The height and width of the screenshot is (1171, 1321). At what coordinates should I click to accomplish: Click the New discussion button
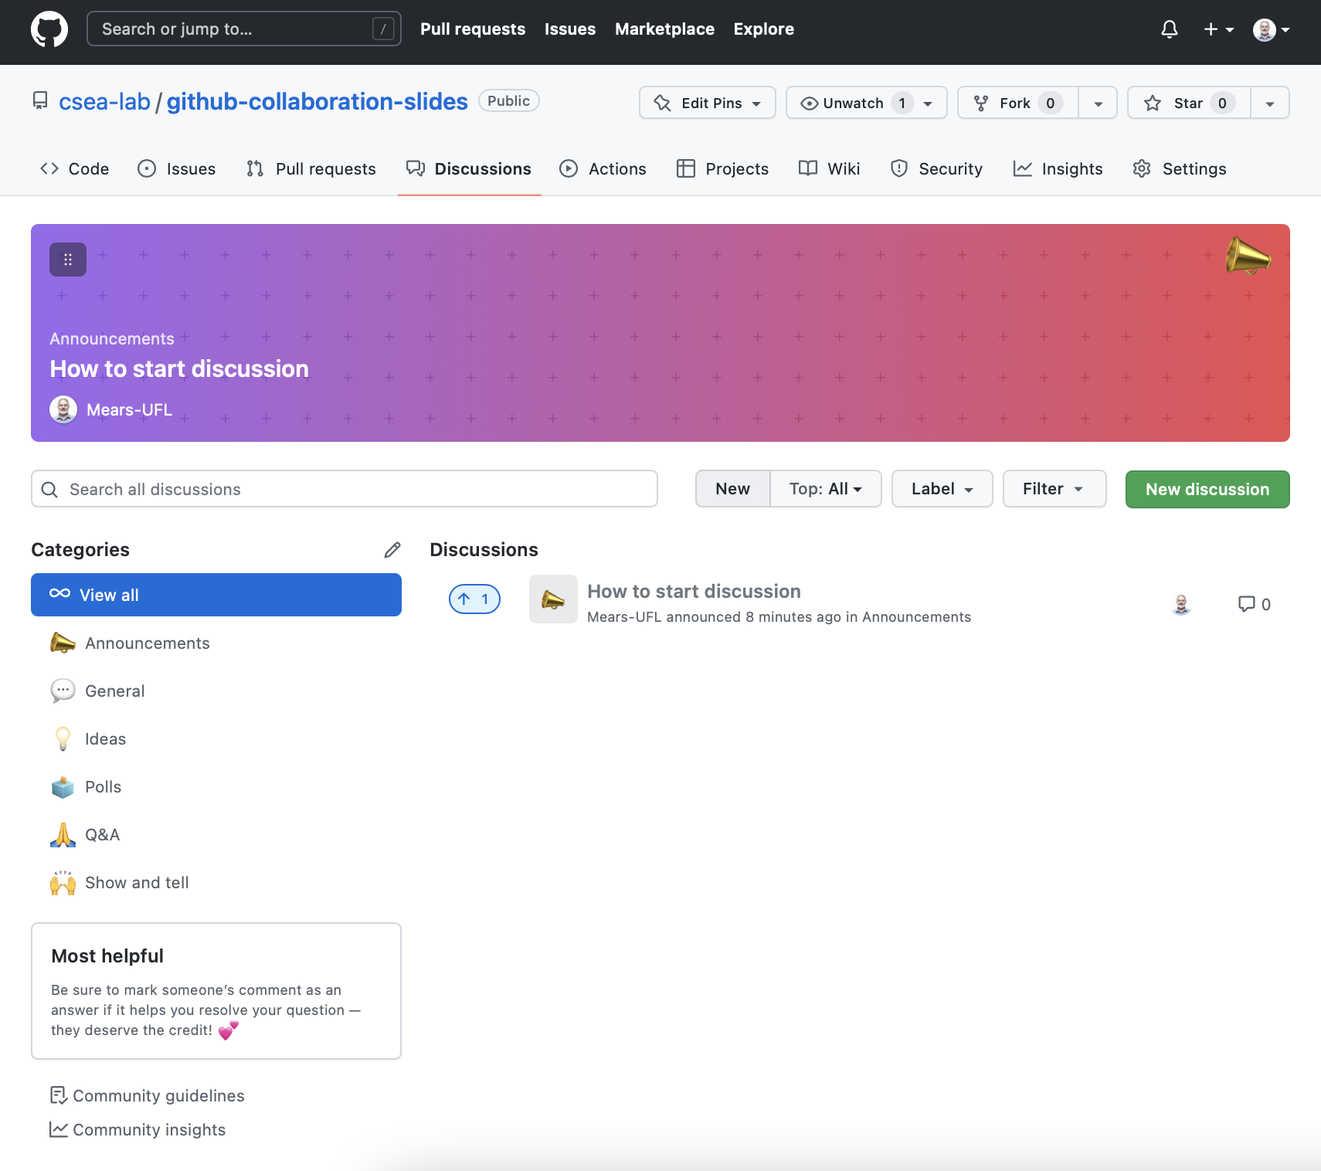point(1207,489)
